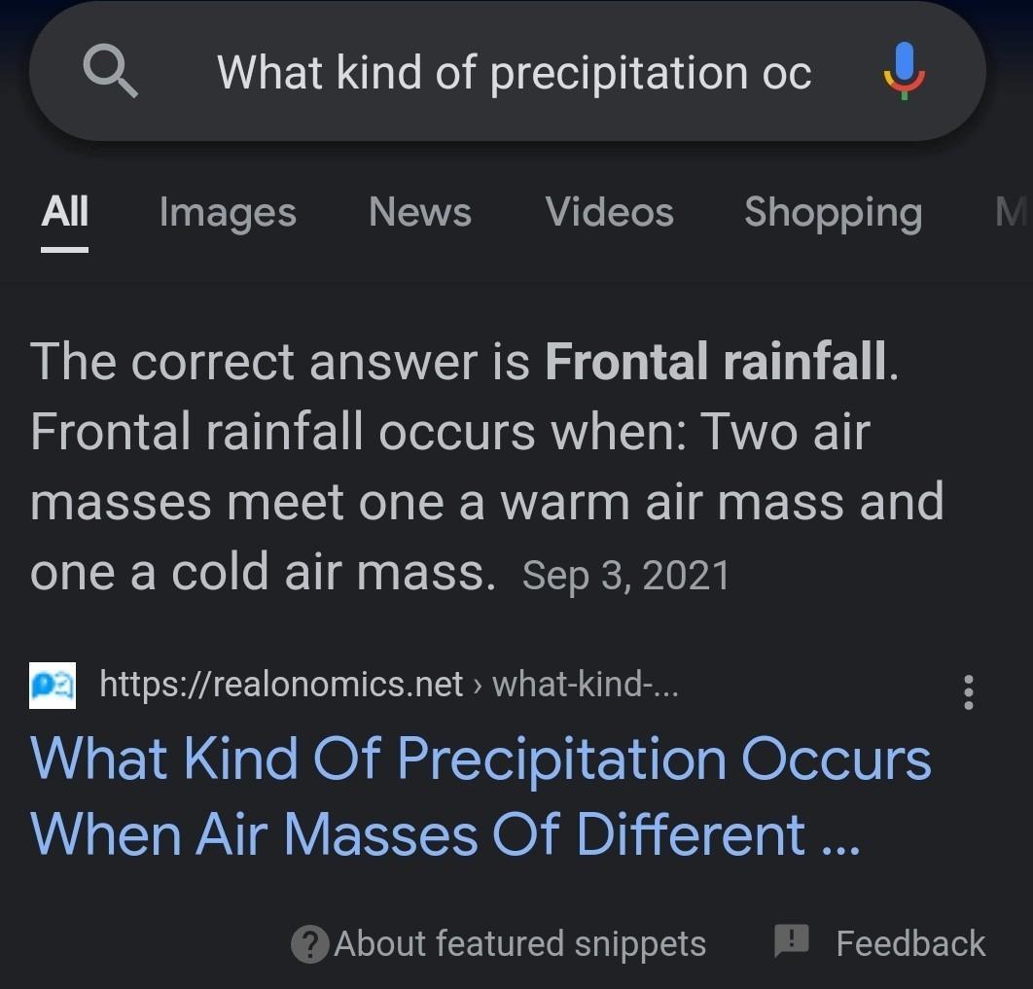Select the All results tab

[x=64, y=212]
